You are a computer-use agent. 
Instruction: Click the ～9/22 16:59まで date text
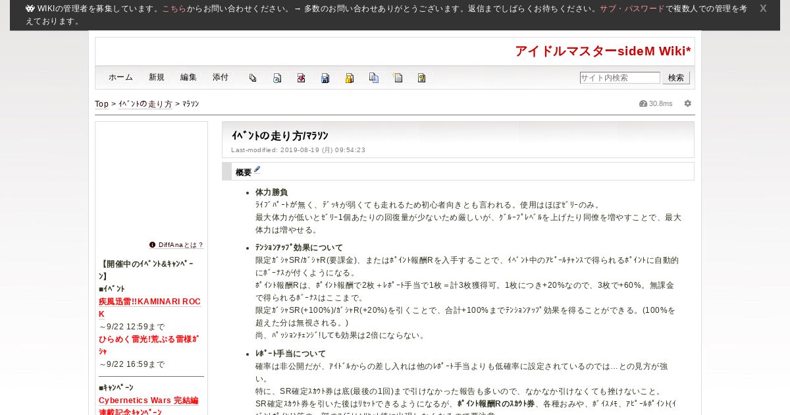[x=132, y=364]
